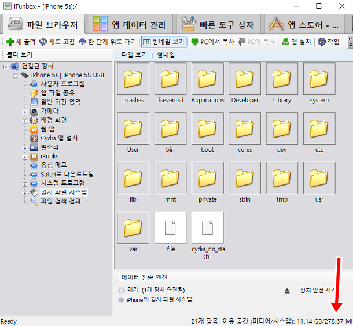This screenshot has width=353, height=326.
Task: Select the sbin folder
Action: [x=245, y=178]
